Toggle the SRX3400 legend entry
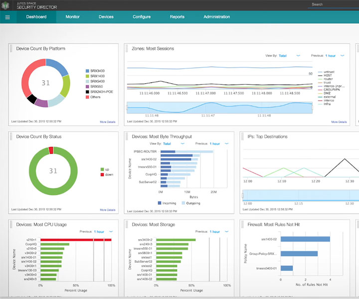The height and width of the screenshot is (299, 359). pos(95,71)
